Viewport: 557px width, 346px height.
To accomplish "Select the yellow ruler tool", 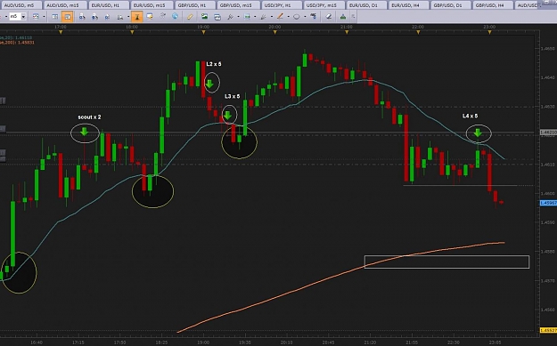I will point(190,16).
